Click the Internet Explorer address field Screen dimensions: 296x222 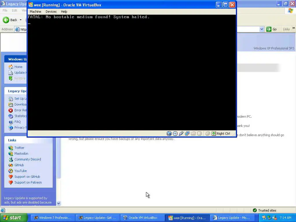tap(21, 29)
